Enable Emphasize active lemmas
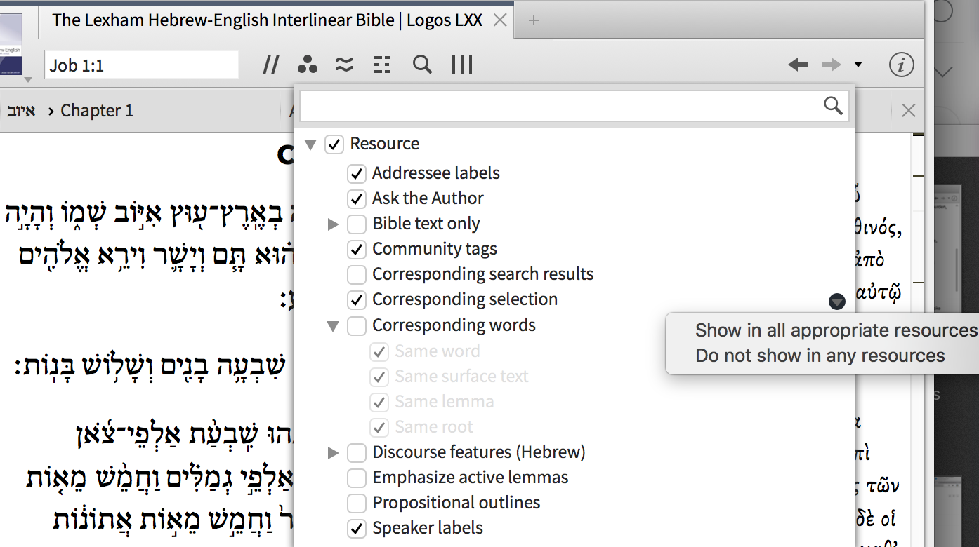Image resolution: width=979 pixels, height=547 pixels. pyautogui.click(x=357, y=478)
